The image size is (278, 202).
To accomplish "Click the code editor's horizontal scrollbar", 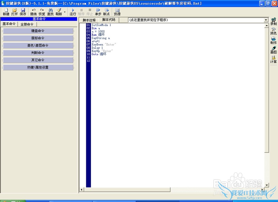I will pyautogui.click(x=127, y=190).
